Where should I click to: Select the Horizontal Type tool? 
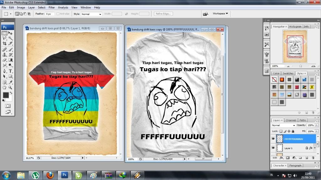click(10, 71)
